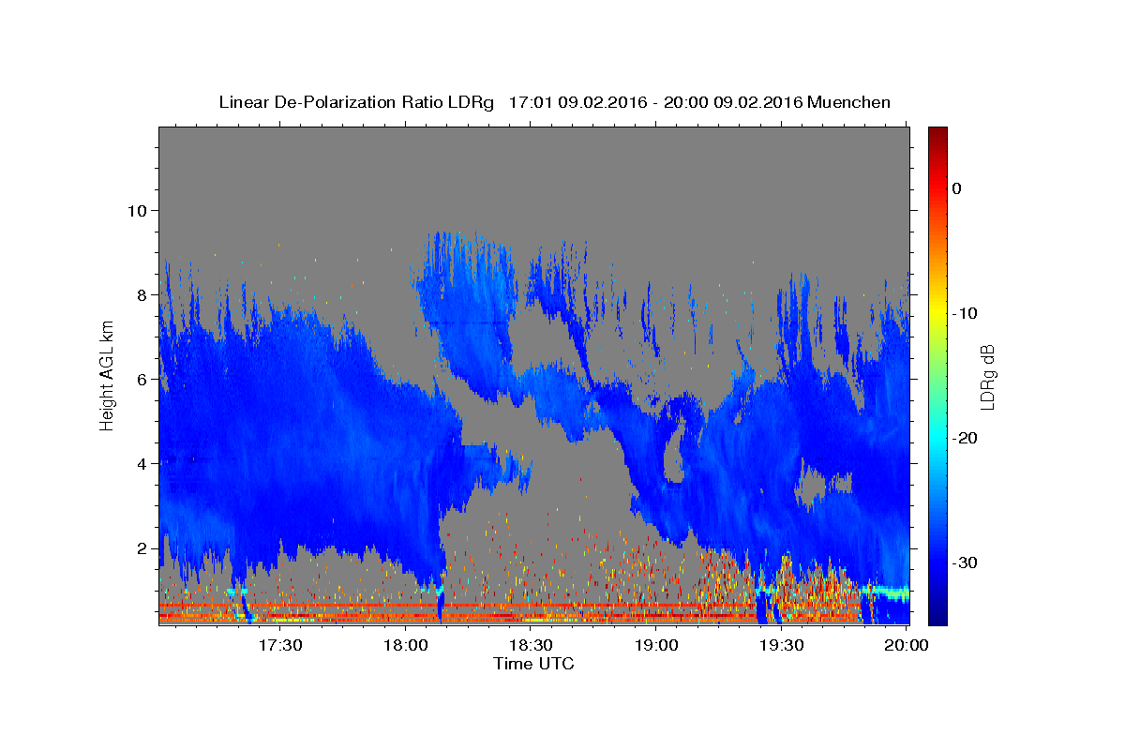Click the dark red top of the colorbar
1125x750 pixels.
click(937, 132)
